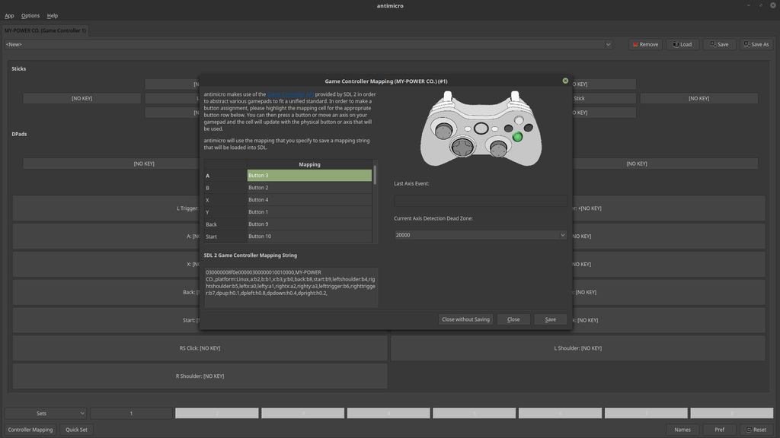The image size is (780, 438).
Task: Click the Names button
Action: 682,429
